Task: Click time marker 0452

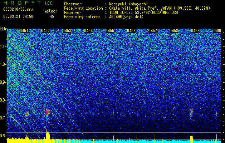Action: [45, 31]
